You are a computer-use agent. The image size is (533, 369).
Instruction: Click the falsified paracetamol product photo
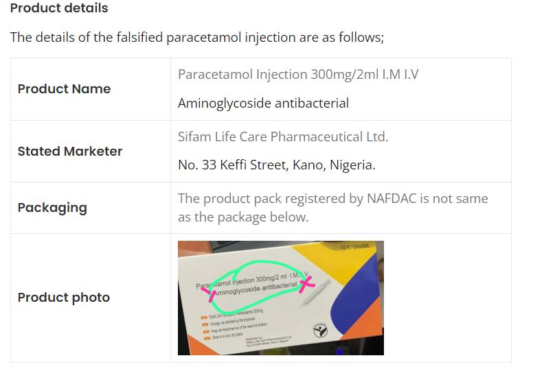point(280,298)
